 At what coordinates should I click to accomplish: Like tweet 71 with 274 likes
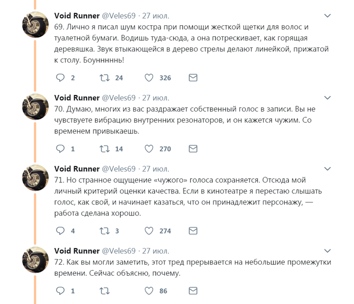tap(149, 231)
